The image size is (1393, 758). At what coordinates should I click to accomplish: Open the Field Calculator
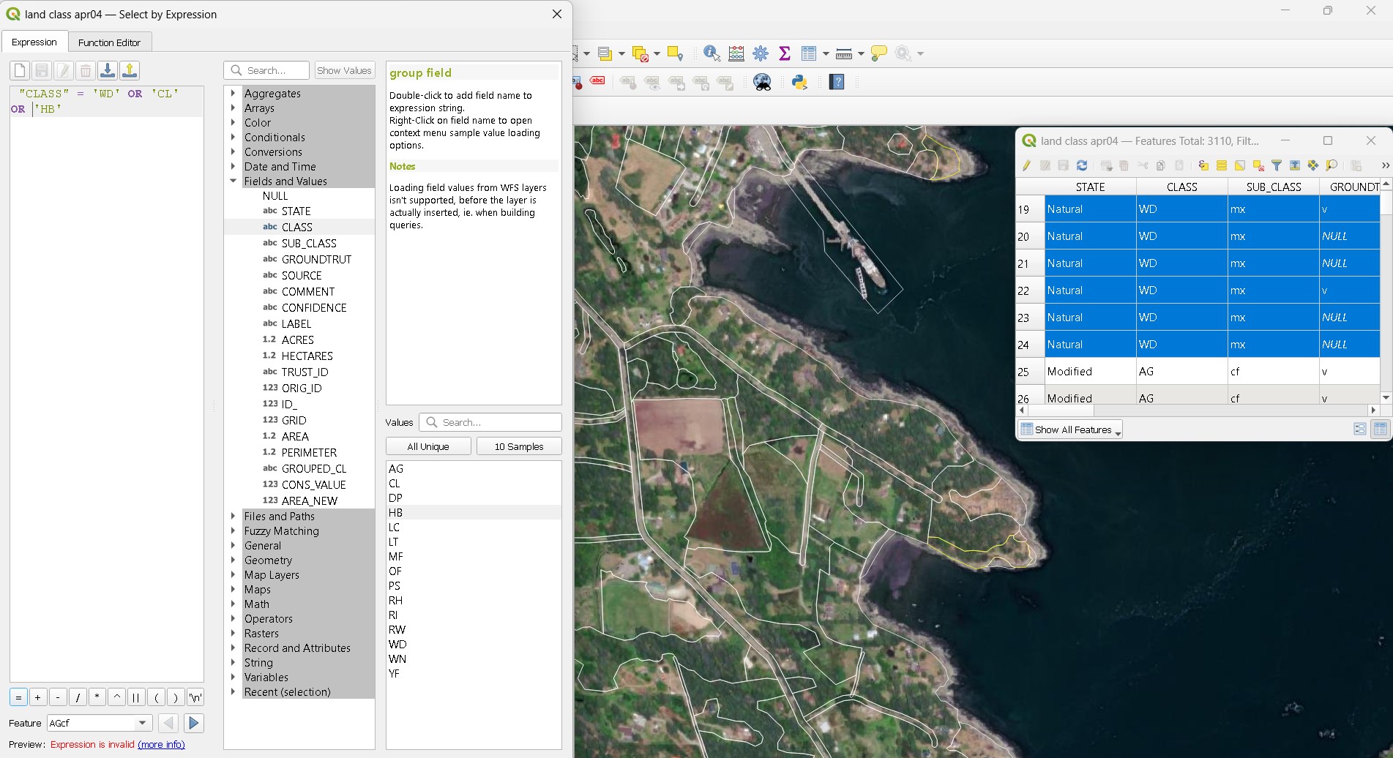pyautogui.click(x=736, y=53)
